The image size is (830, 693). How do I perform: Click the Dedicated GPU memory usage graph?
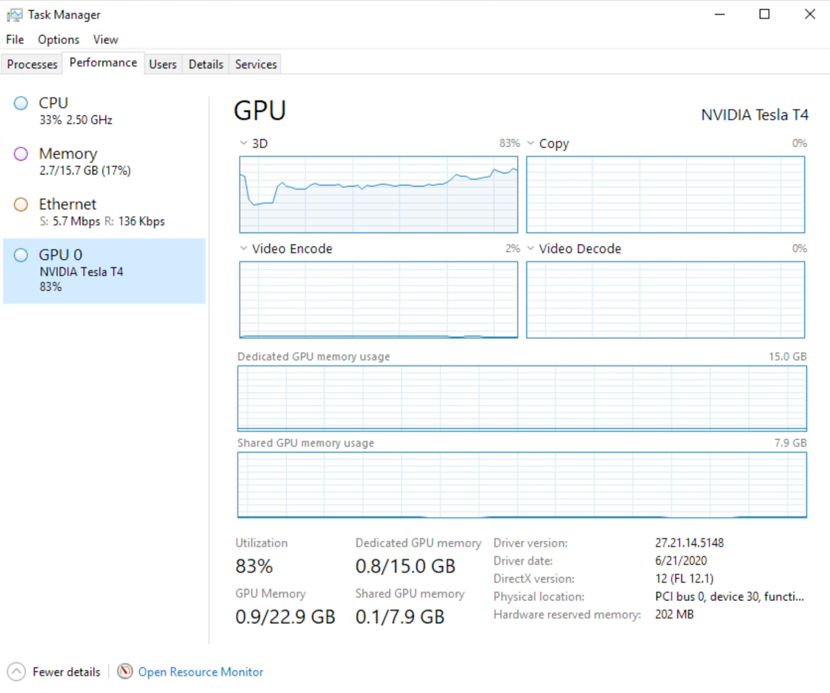pyautogui.click(x=522, y=398)
